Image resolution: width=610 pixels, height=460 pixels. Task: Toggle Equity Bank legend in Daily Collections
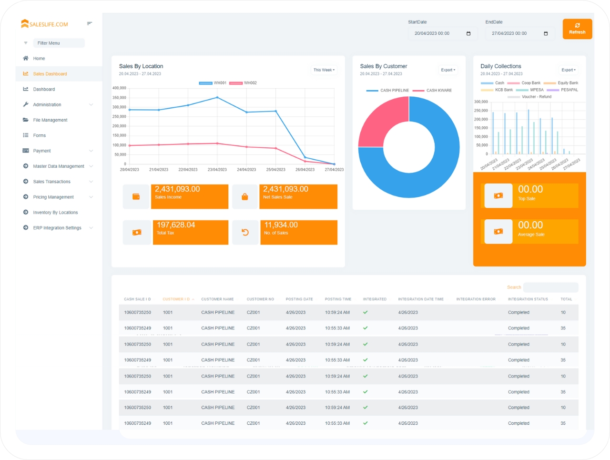[561, 83]
